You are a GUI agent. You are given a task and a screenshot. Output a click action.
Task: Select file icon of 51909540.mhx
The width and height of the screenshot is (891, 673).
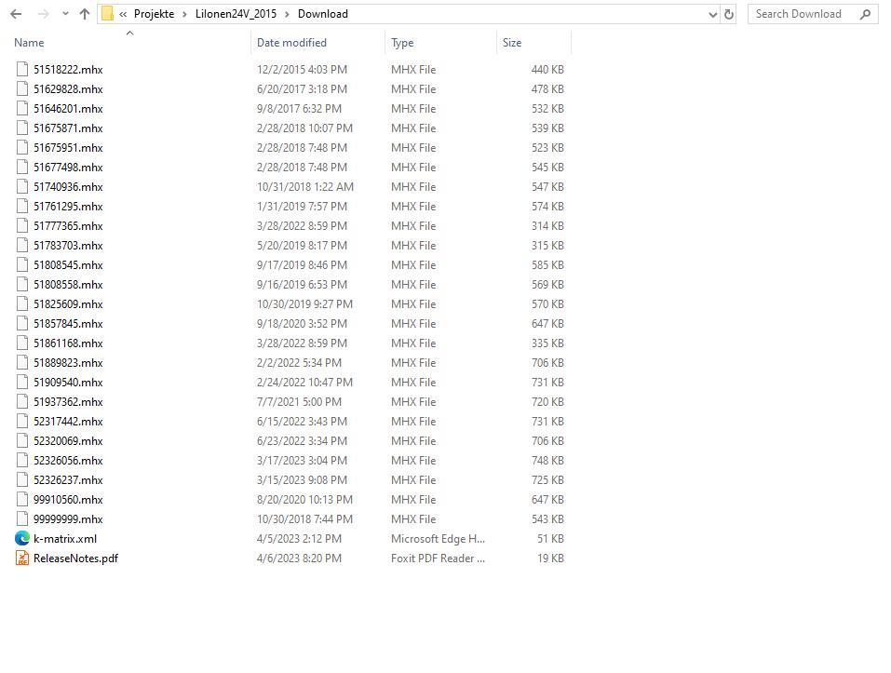point(22,383)
